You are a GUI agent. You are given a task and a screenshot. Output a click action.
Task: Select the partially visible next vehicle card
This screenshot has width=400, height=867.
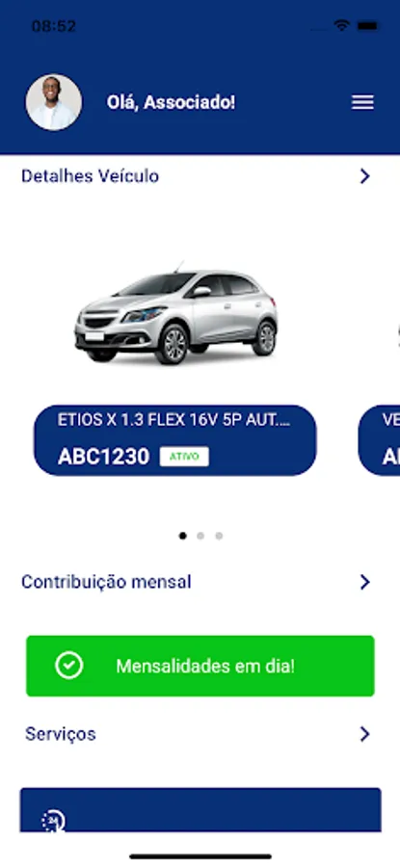[x=380, y=440]
